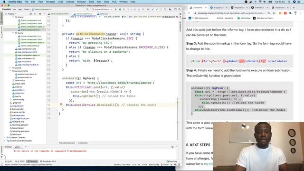Viewport: 304px width, 171px height.
Task: Open the Project view dropdown
Action: coord(10,14)
